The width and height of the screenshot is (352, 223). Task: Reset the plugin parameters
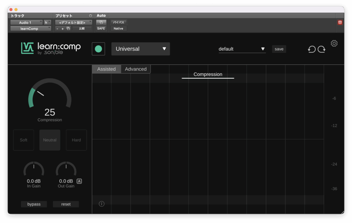click(x=66, y=204)
